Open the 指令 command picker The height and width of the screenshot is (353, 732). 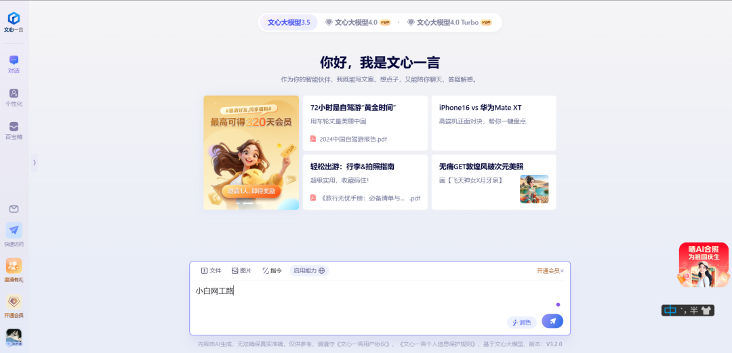click(x=272, y=270)
